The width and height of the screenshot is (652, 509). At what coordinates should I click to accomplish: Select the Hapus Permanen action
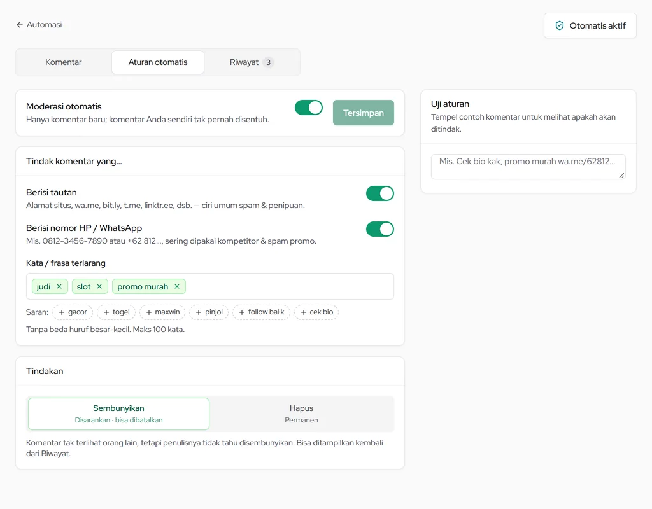[301, 414]
